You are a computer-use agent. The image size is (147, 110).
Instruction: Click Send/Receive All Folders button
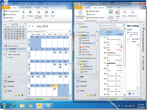80,15
